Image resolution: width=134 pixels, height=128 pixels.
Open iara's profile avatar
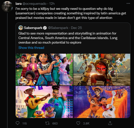tap(7, 7)
